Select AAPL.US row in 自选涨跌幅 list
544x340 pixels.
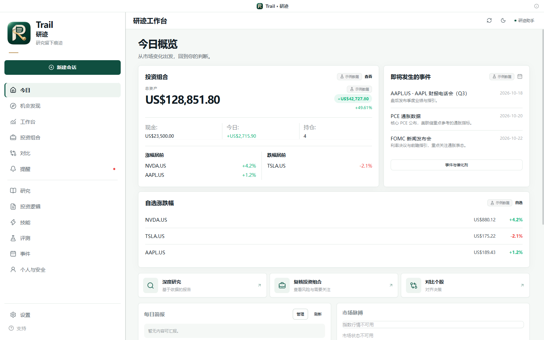tap(334, 253)
